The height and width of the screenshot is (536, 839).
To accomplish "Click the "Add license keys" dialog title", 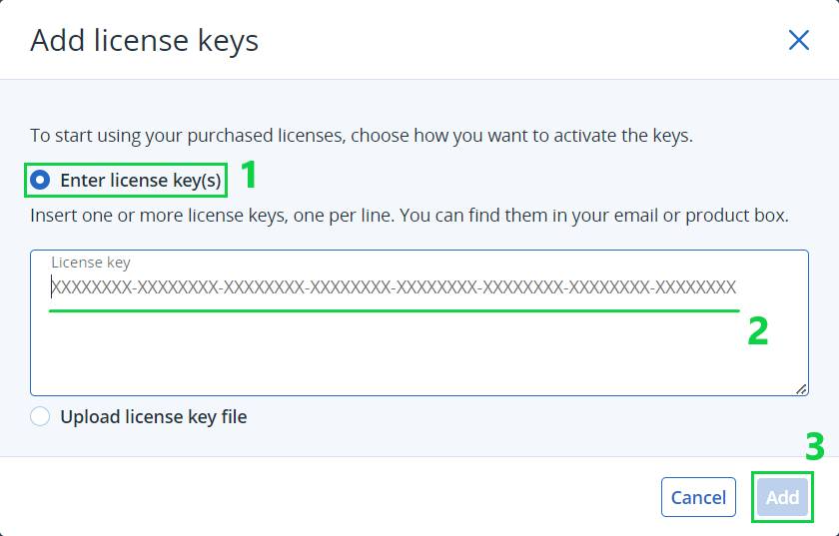I will coord(145,41).
